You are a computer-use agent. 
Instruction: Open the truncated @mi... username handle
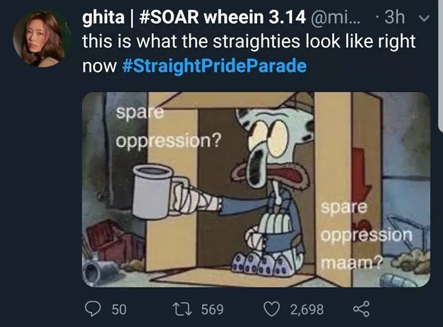point(336,17)
